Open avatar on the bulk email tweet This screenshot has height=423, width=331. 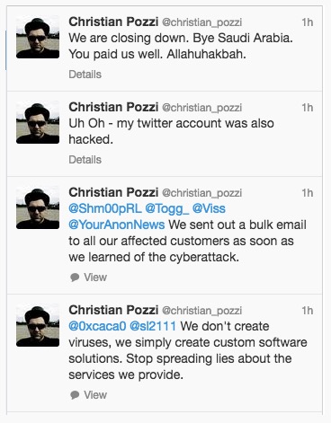pyautogui.click(x=38, y=207)
